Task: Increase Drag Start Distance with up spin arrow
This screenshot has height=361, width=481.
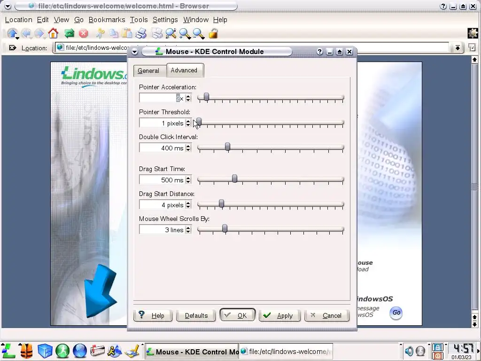Action: click(x=188, y=203)
